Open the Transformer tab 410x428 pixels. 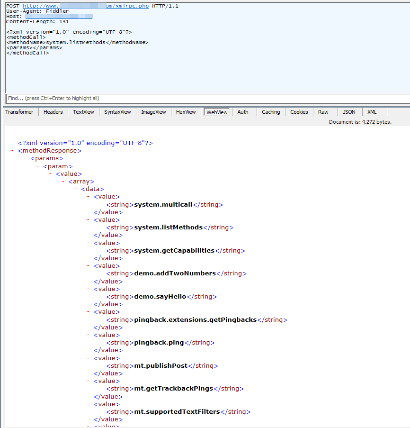[x=19, y=112]
